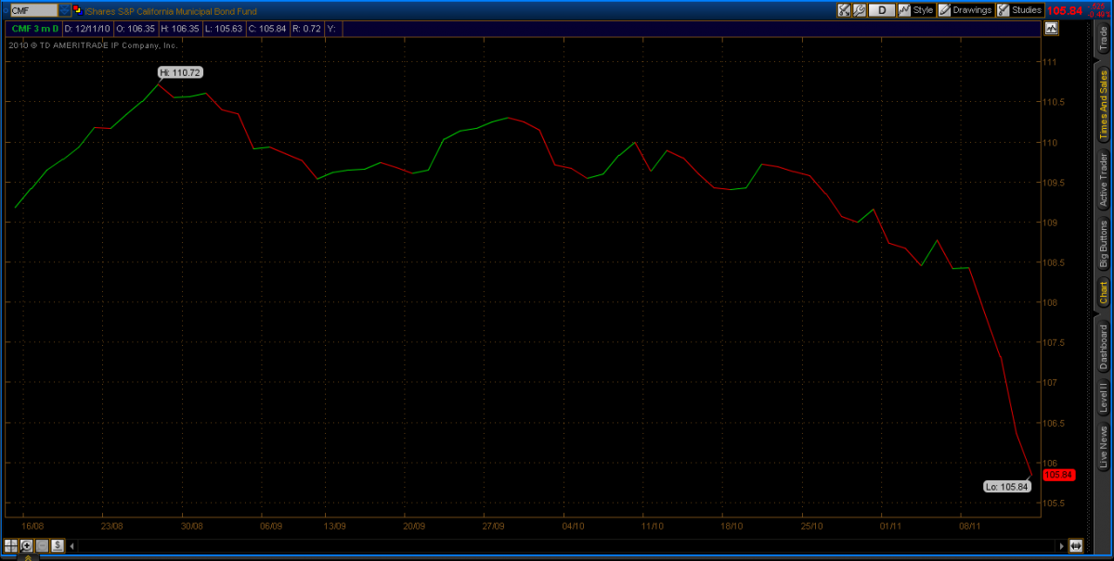Viewport: 1114px width, 561px height.
Task: Toggle the crosshair grid cursor icon
Action: (11, 544)
